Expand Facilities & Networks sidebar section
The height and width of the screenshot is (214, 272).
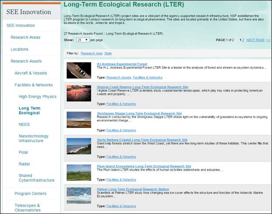click(33, 85)
